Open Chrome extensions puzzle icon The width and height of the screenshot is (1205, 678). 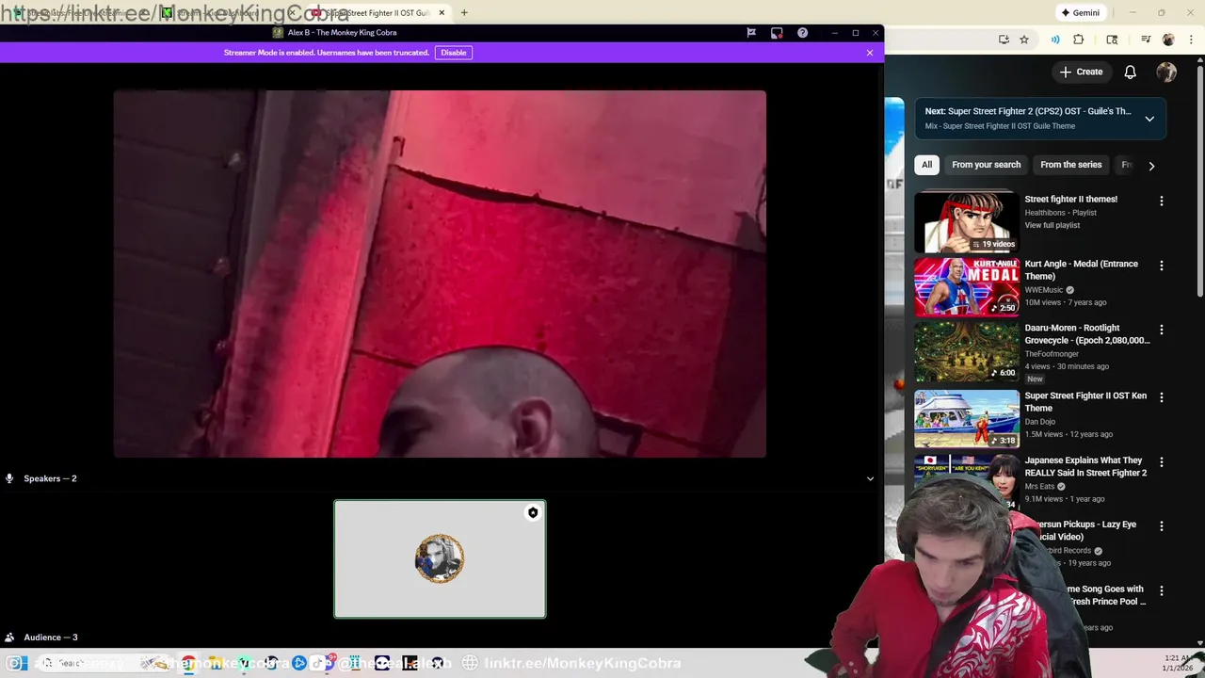1079,40
